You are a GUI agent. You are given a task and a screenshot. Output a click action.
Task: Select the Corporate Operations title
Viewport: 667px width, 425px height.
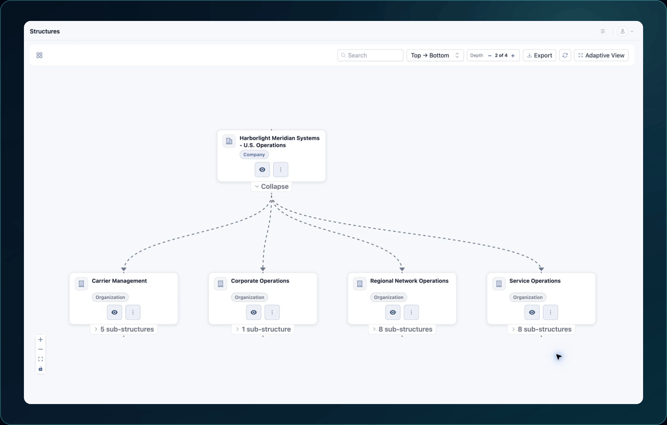click(x=260, y=281)
